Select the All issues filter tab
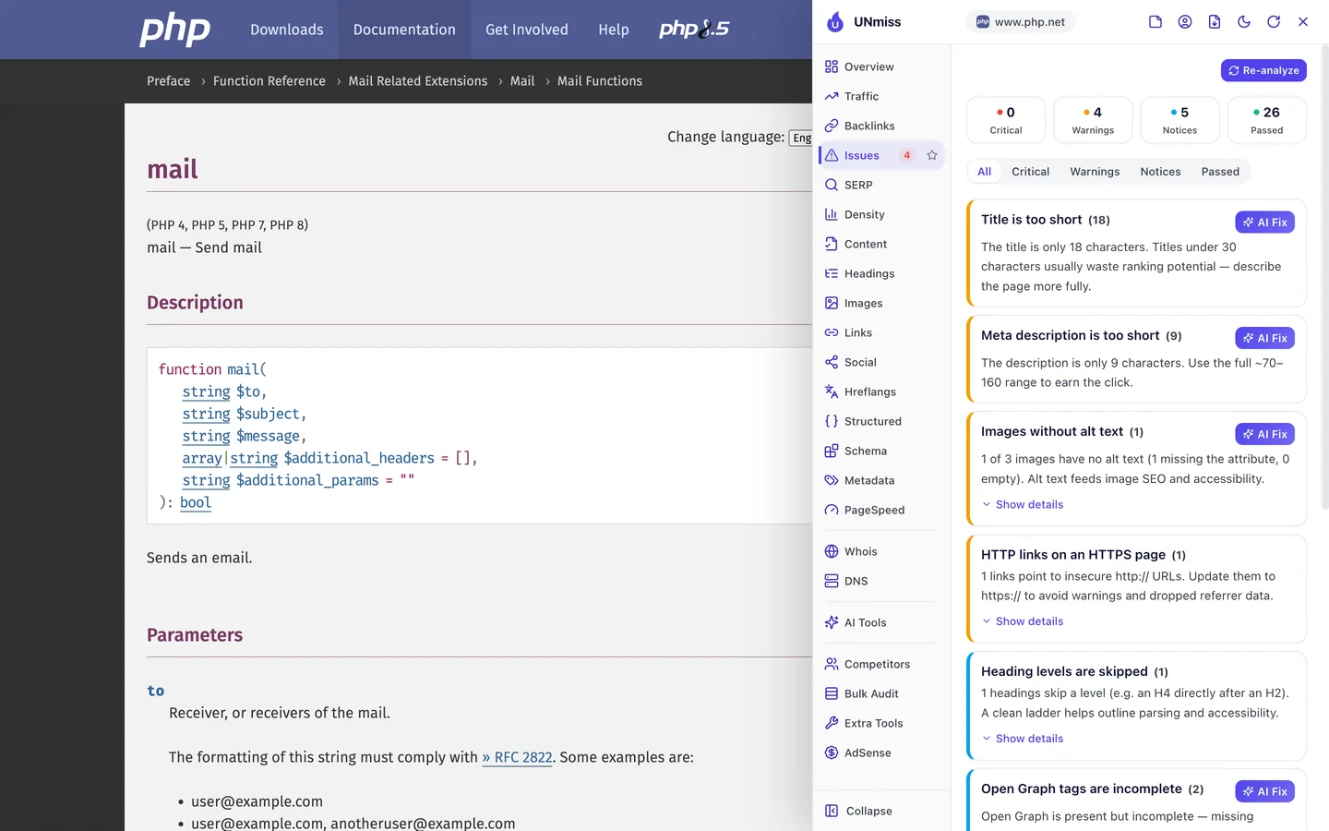 [985, 172]
